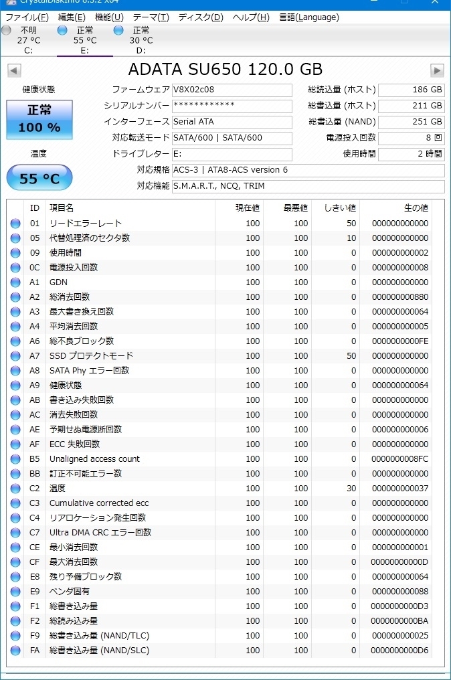This screenshot has width=451, height=680.
Task: Click the 55 °C temperature button
Action: point(39,178)
